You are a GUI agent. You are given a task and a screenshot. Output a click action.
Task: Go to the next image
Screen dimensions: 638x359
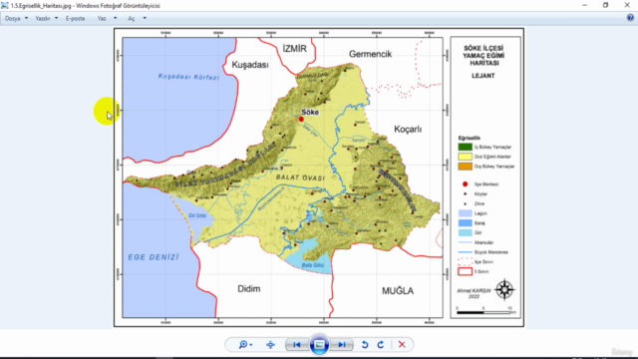[x=342, y=345]
